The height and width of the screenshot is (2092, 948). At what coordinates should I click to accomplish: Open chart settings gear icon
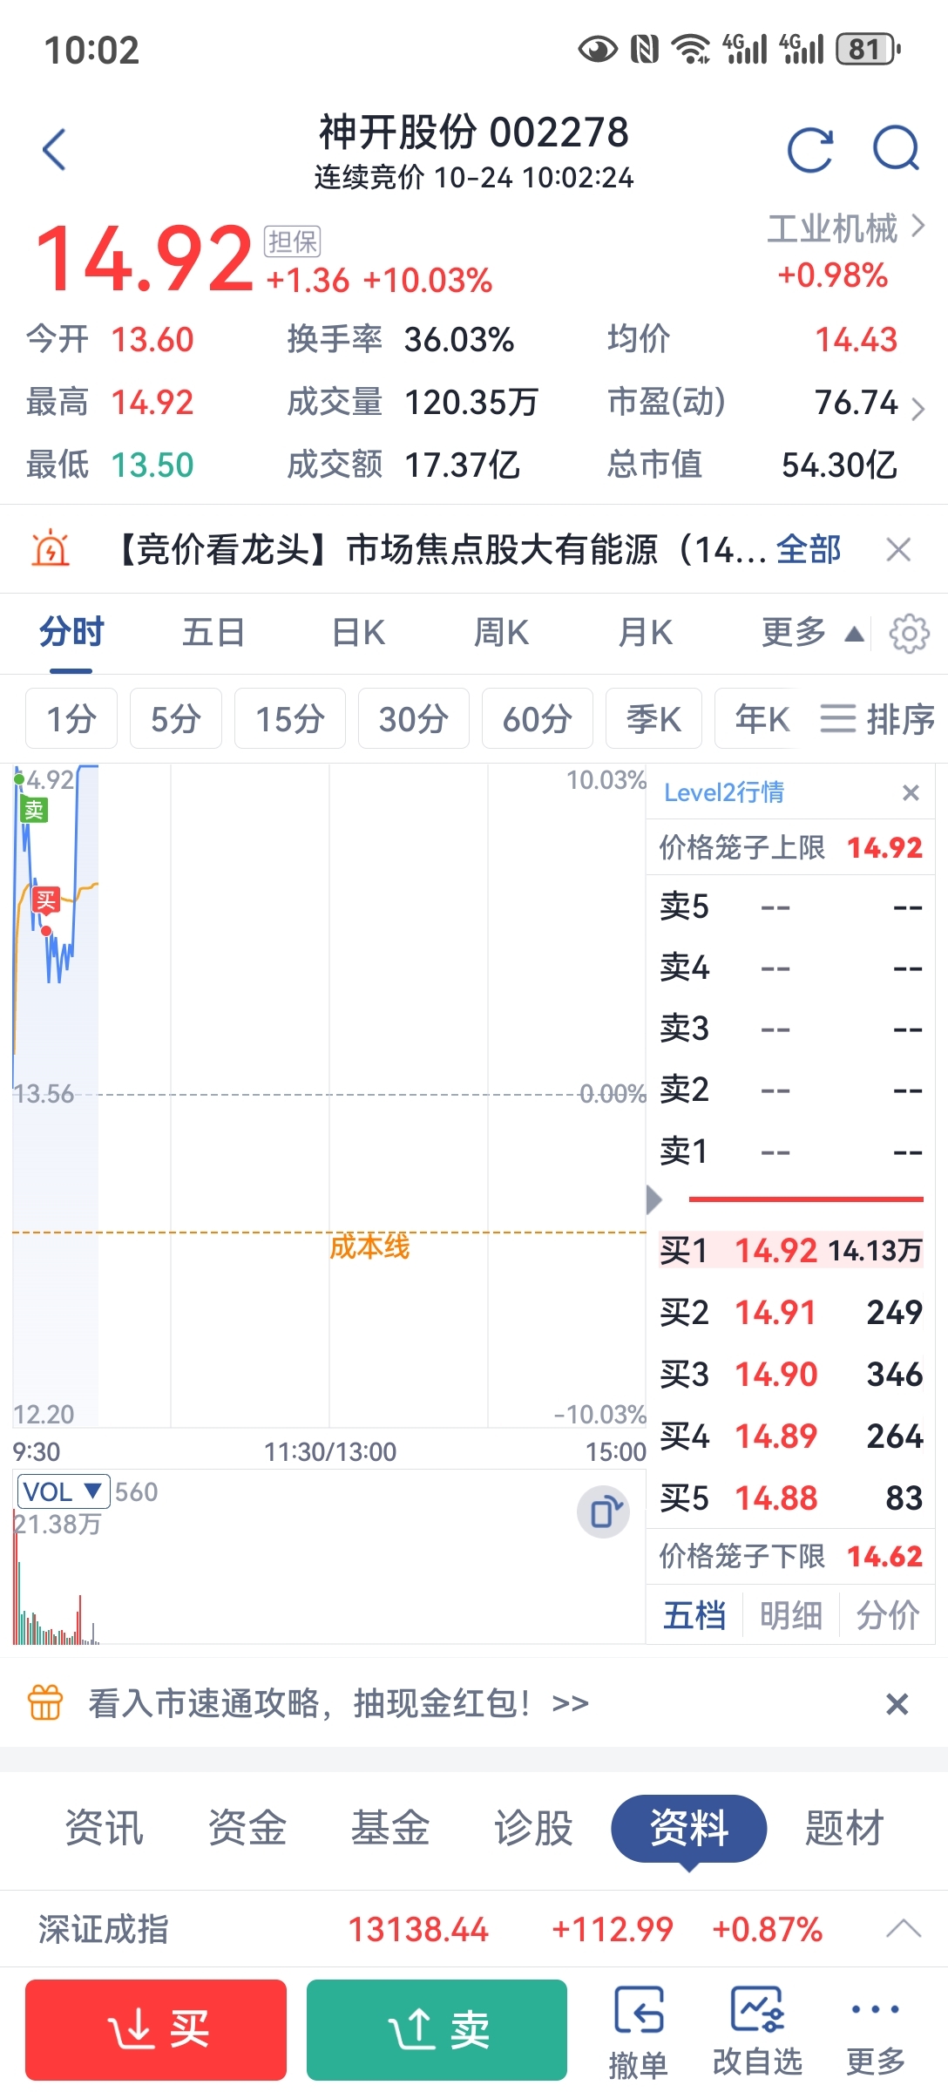(x=909, y=633)
